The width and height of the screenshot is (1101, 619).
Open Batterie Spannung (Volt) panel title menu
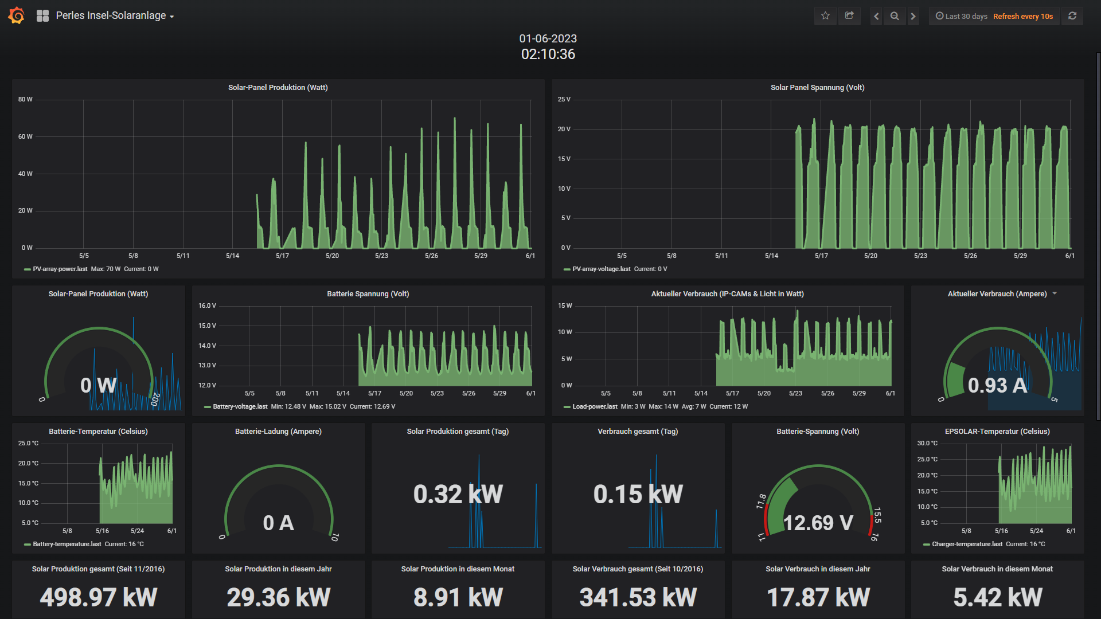point(368,293)
